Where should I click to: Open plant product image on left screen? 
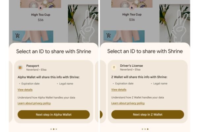[x=83, y=24]
